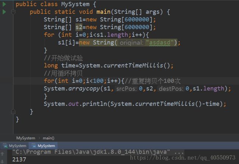Click the "asdasd" string literal
The height and width of the screenshot is (164, 239).
pos(160,43)
